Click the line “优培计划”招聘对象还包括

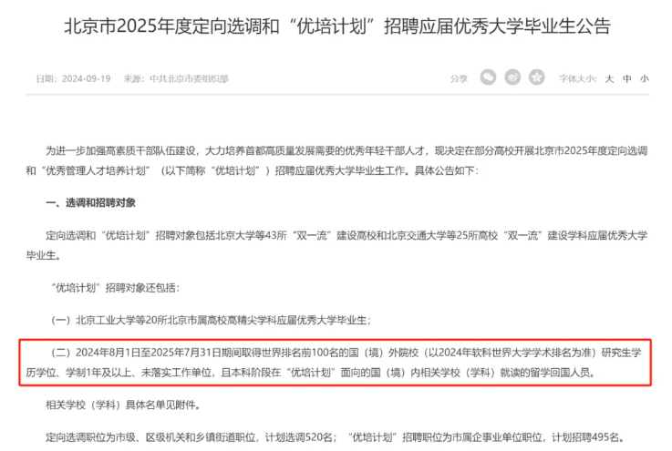115,288
